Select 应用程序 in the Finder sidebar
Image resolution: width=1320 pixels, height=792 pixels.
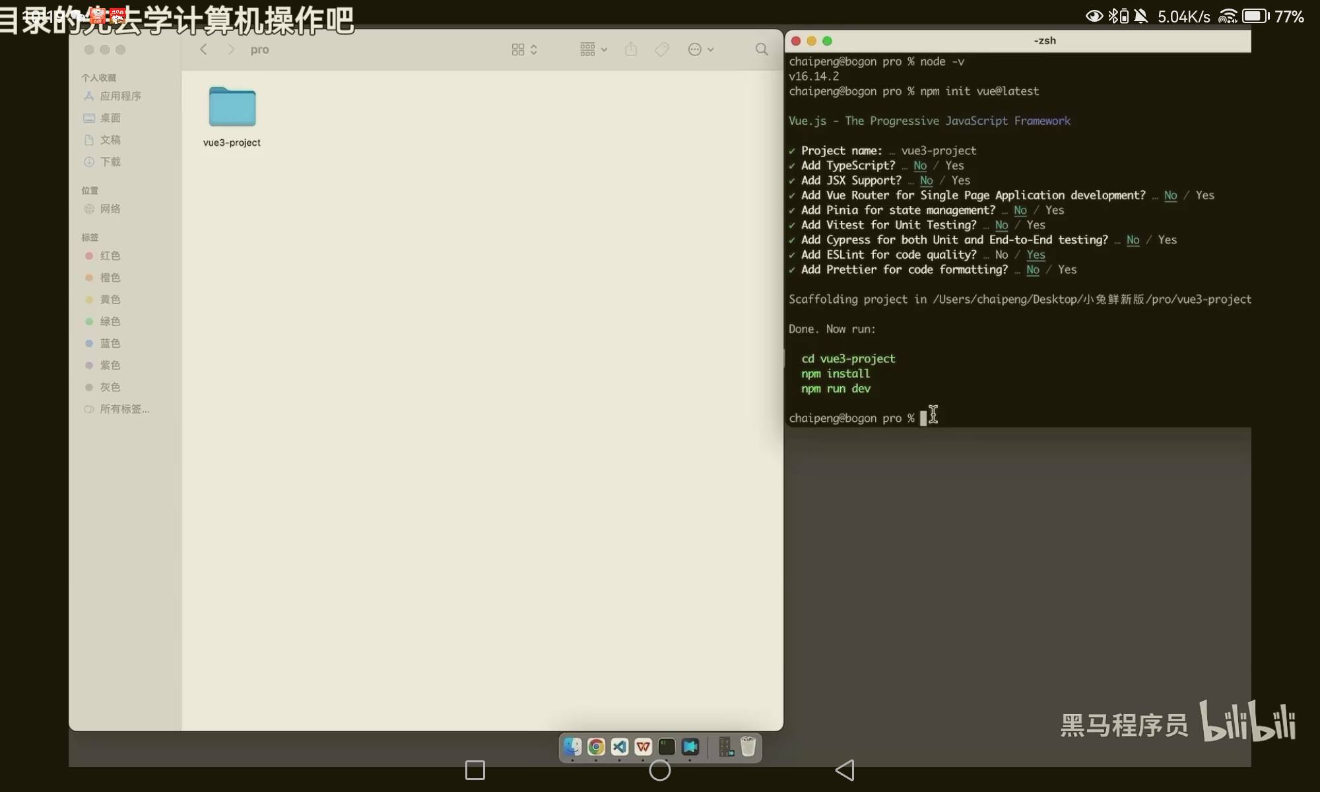[x=120, y=96]
